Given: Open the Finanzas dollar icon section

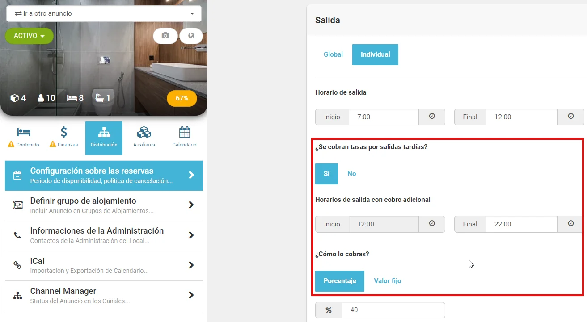Looking at the screenshot, I should (x=64, y=137).
